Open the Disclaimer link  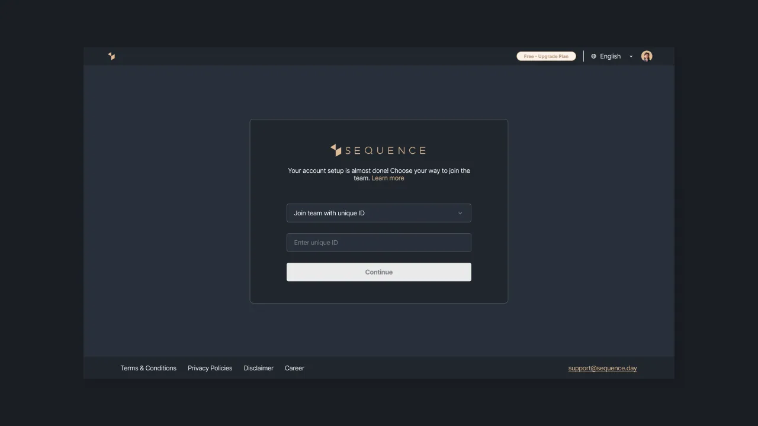(259, 368)
